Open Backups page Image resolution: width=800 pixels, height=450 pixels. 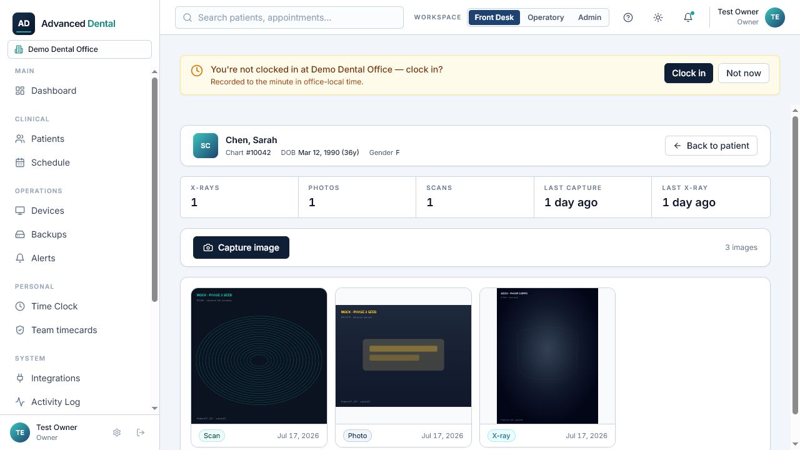pyautogui.click(x=75, y=234)
